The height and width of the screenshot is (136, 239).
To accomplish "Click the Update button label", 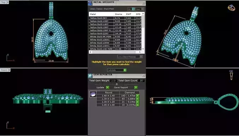I will pos(100,87).
